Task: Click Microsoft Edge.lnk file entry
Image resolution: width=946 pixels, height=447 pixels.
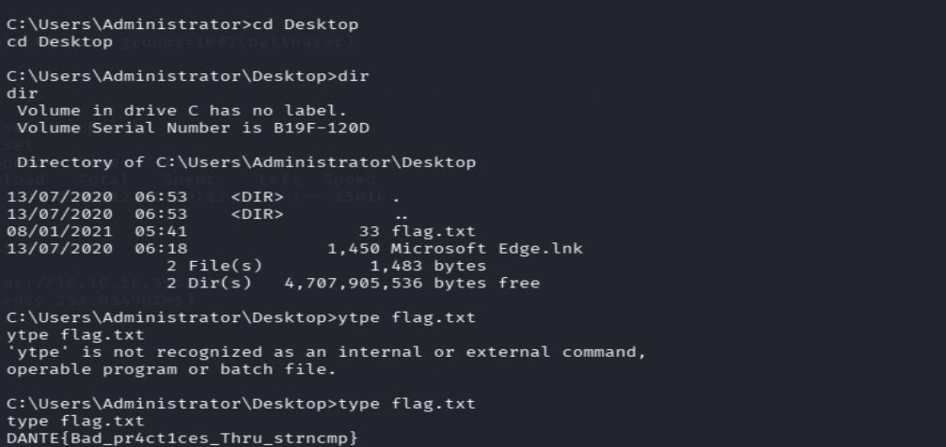Action: point(486,248)
